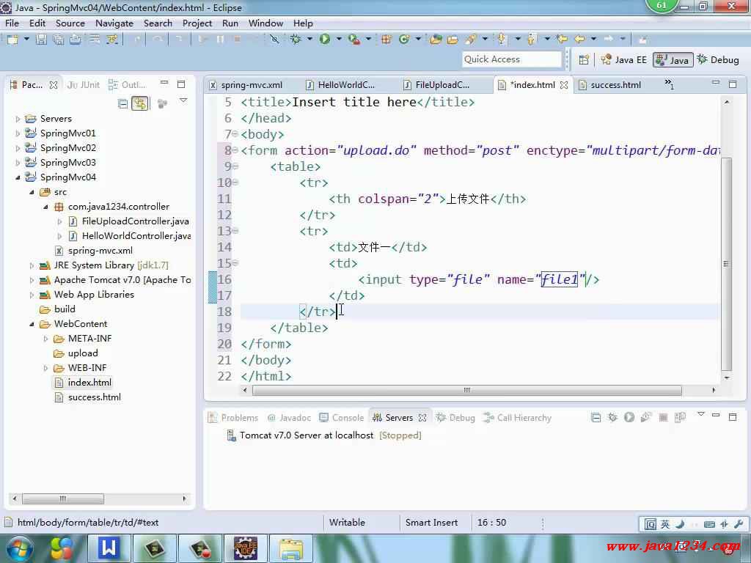
Task: Click the editor vertical scrollbar
Action: pyautogui.click(x=726, y=263)
